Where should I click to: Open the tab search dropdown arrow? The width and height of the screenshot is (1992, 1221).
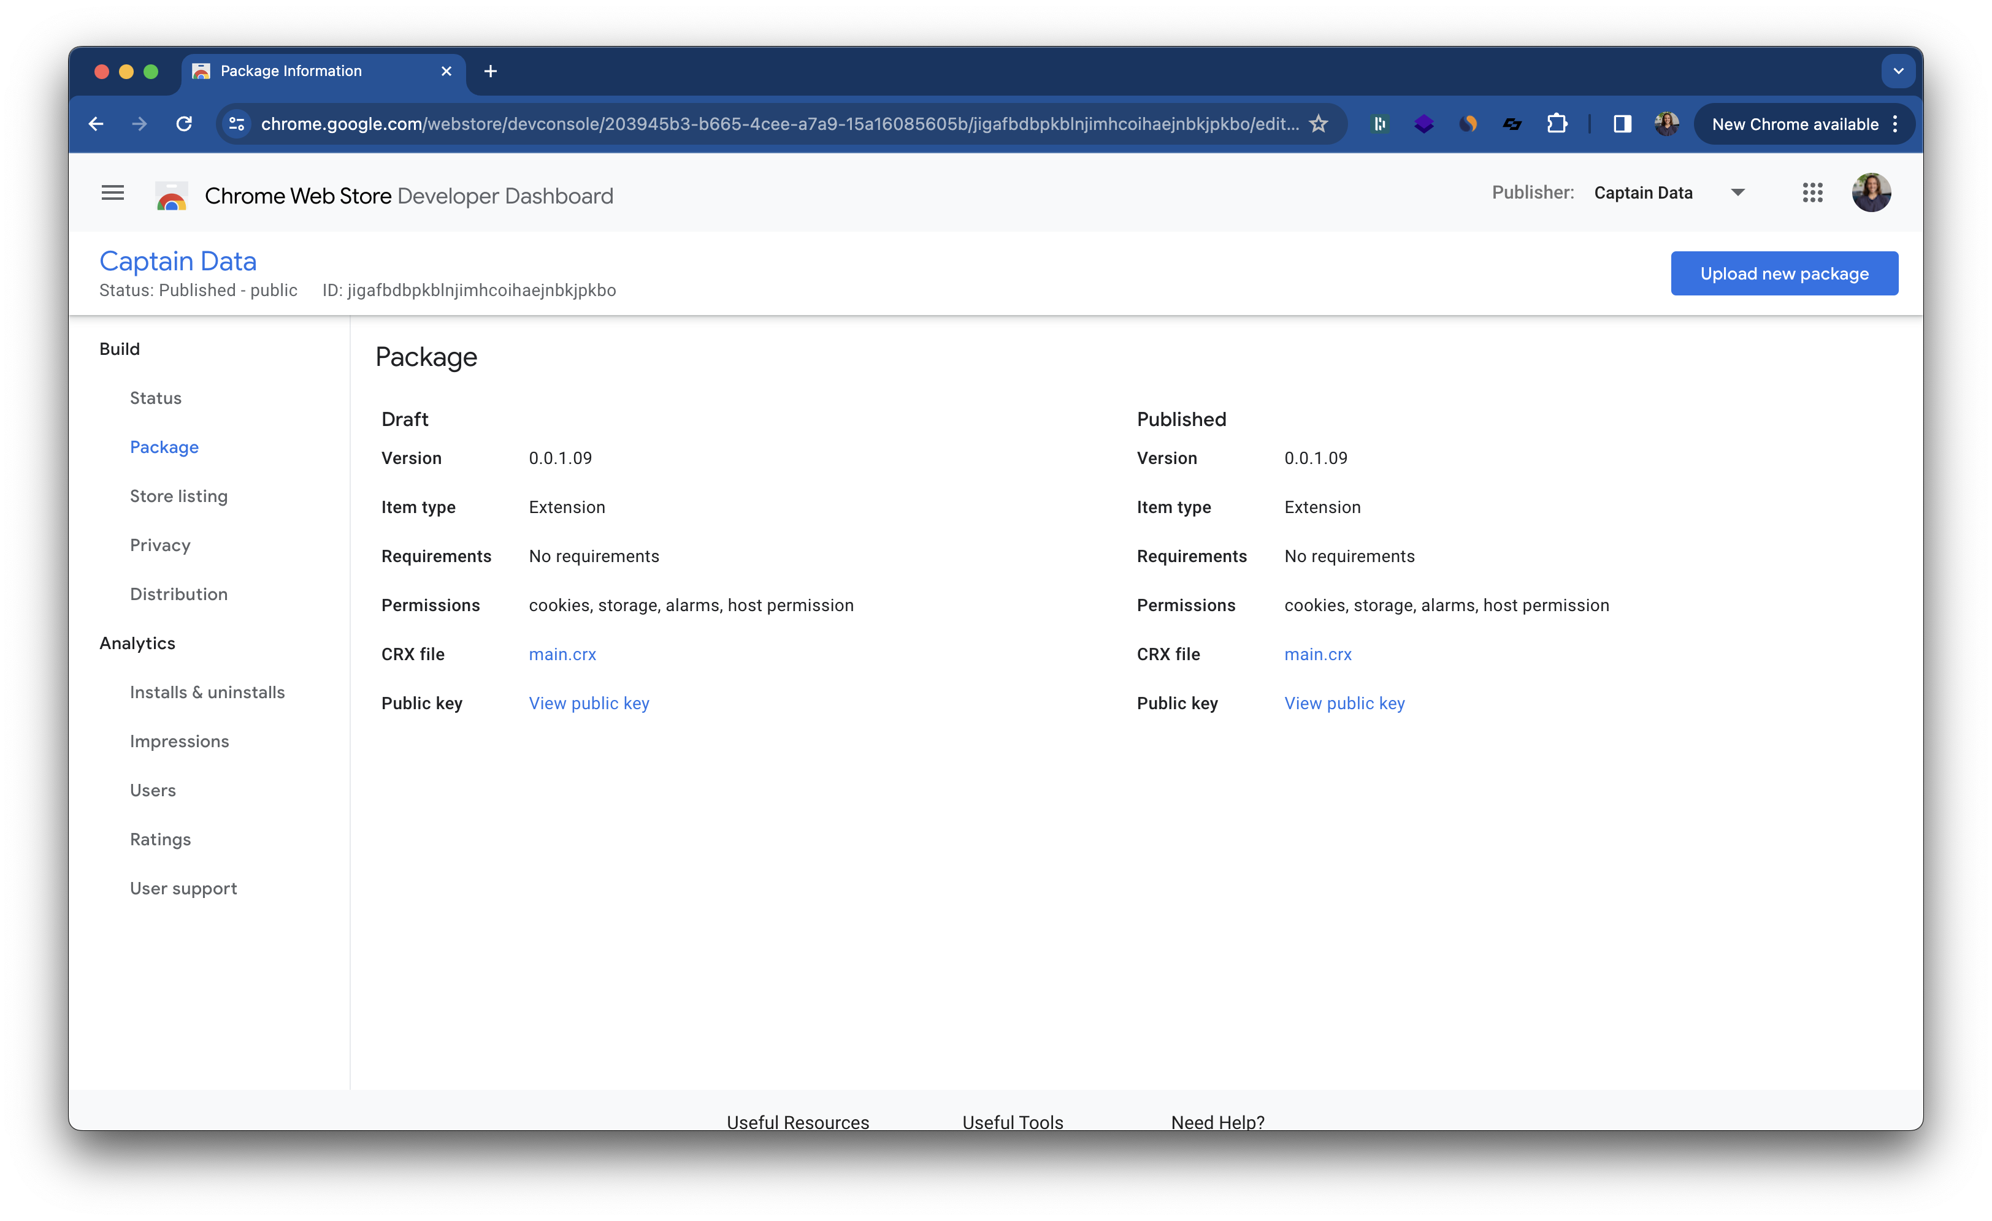(1898, 71)
